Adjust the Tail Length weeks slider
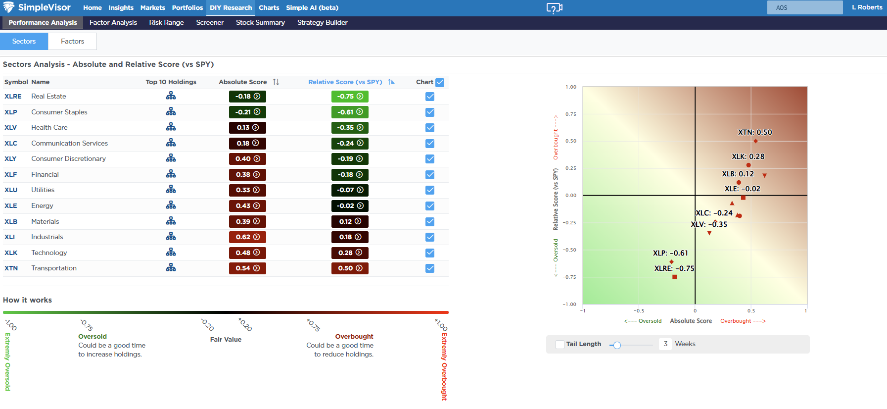The image size is (887, 409). point(617,345)
